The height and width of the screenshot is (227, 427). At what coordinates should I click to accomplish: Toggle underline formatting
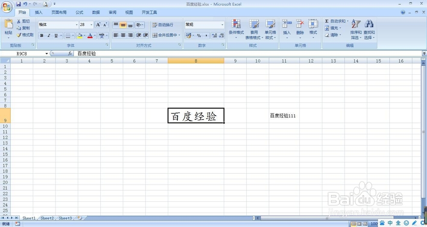pos(56,35)
